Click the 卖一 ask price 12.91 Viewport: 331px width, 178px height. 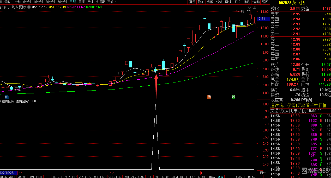point(295,34)
